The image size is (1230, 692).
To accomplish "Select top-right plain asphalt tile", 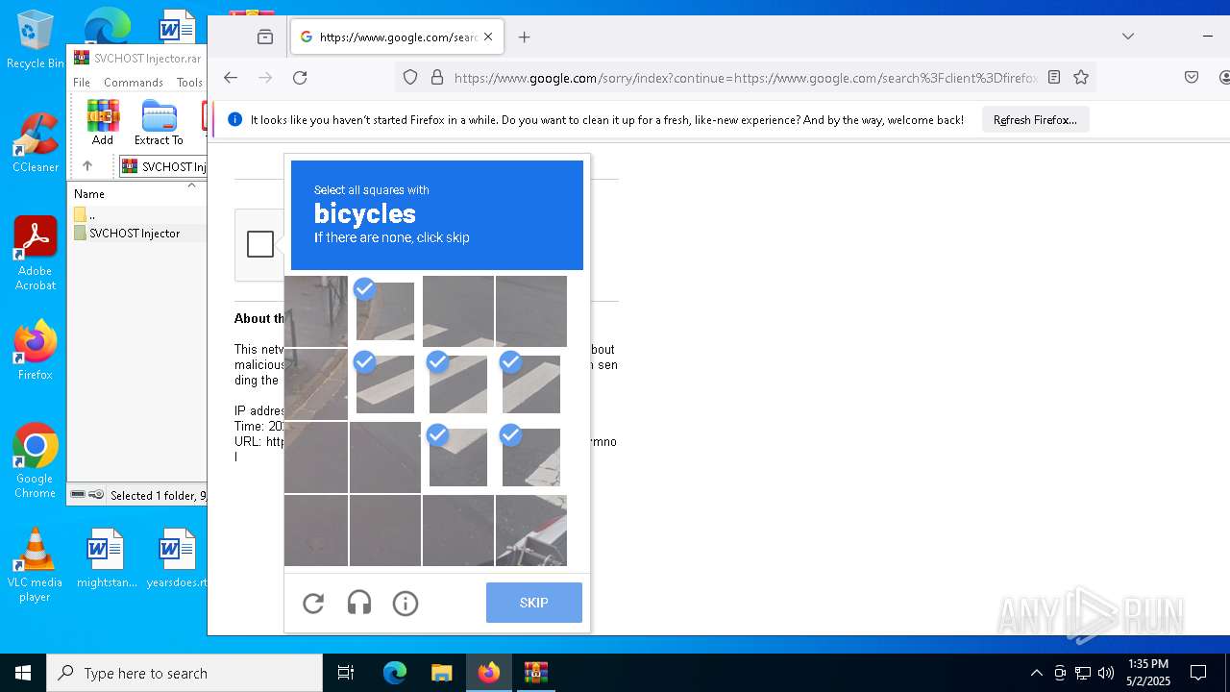I will 531,311.
